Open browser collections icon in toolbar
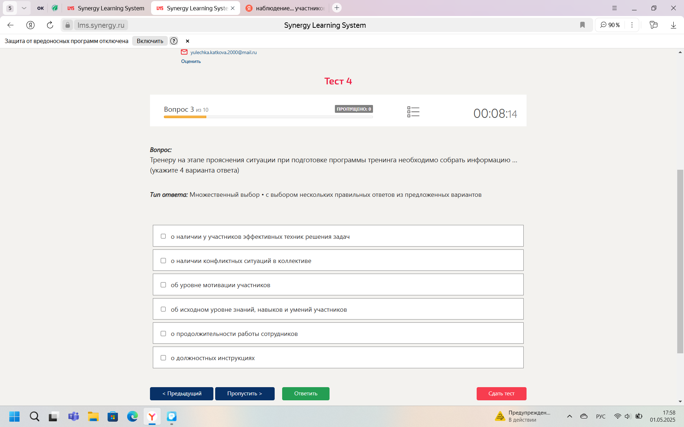The width and height of the screenshot is (684, 427). (653, 25)
